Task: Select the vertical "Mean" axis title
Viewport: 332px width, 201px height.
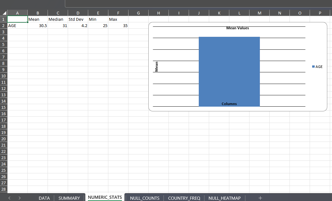Action: click(157, 67)
